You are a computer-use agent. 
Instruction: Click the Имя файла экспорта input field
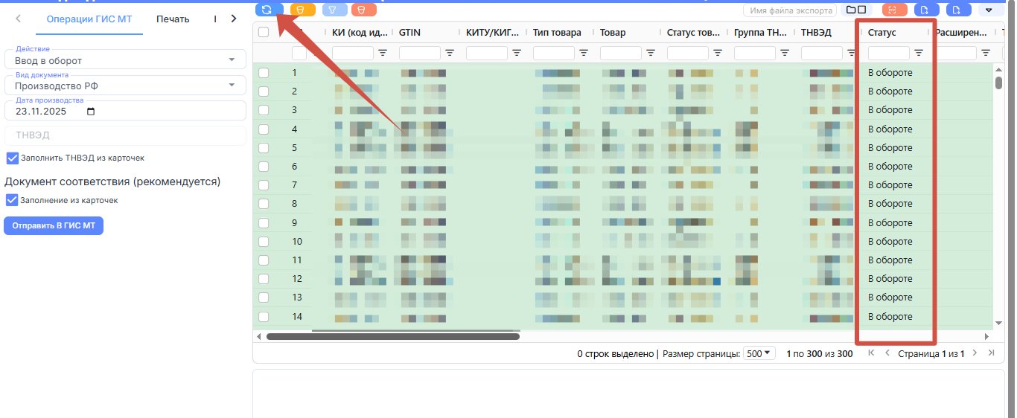click(789, 10)
